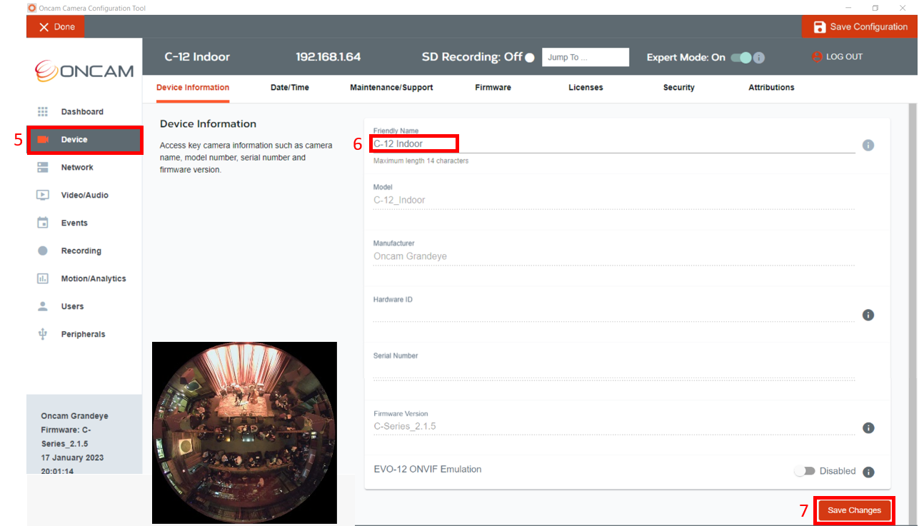Open the Jump To dropdown box
This screenshot has height=526, width=919.
pos(586,57)
